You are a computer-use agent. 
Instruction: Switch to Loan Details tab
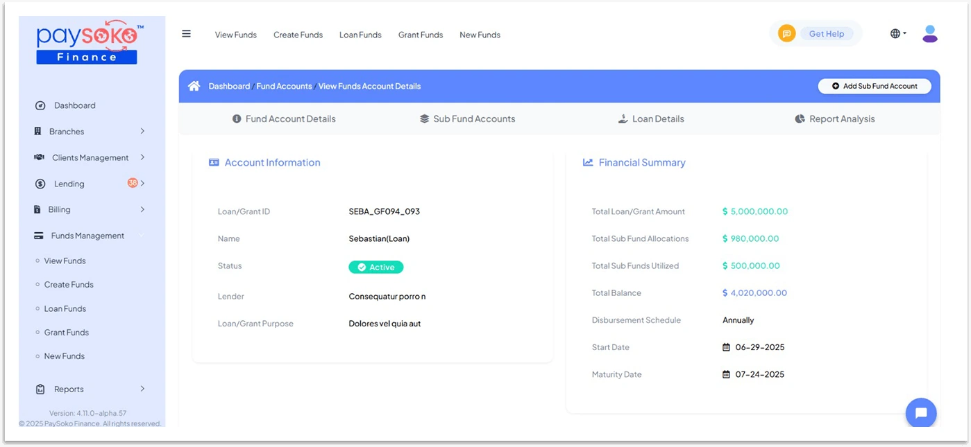click(x=651, y=119)
